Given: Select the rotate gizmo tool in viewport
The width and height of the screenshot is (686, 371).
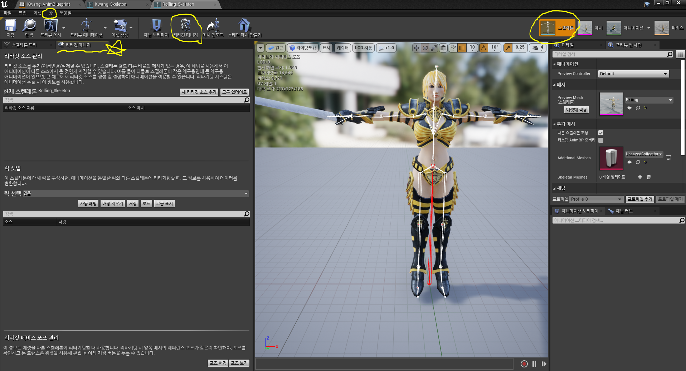Looking at the screenshot, I should (425, 48).
